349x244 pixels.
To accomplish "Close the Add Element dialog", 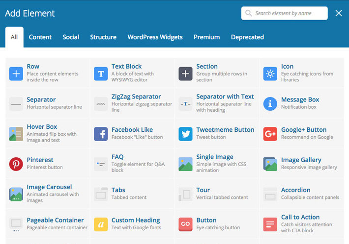I will click(339, 13).
